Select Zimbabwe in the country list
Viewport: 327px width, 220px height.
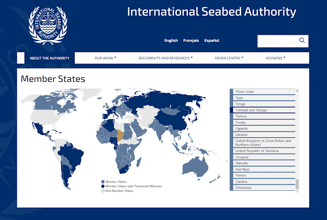[264, 188]
